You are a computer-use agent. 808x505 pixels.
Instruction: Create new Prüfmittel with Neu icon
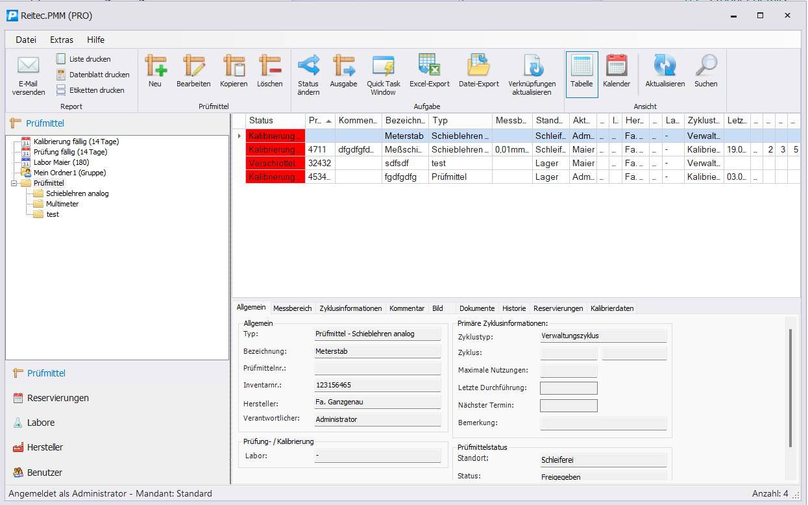[155, 66]
